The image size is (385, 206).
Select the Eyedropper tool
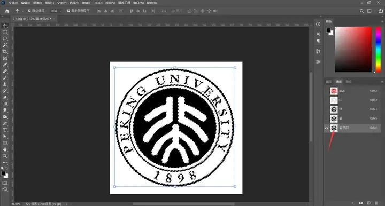pyautogui.click(x=5, y=65)
